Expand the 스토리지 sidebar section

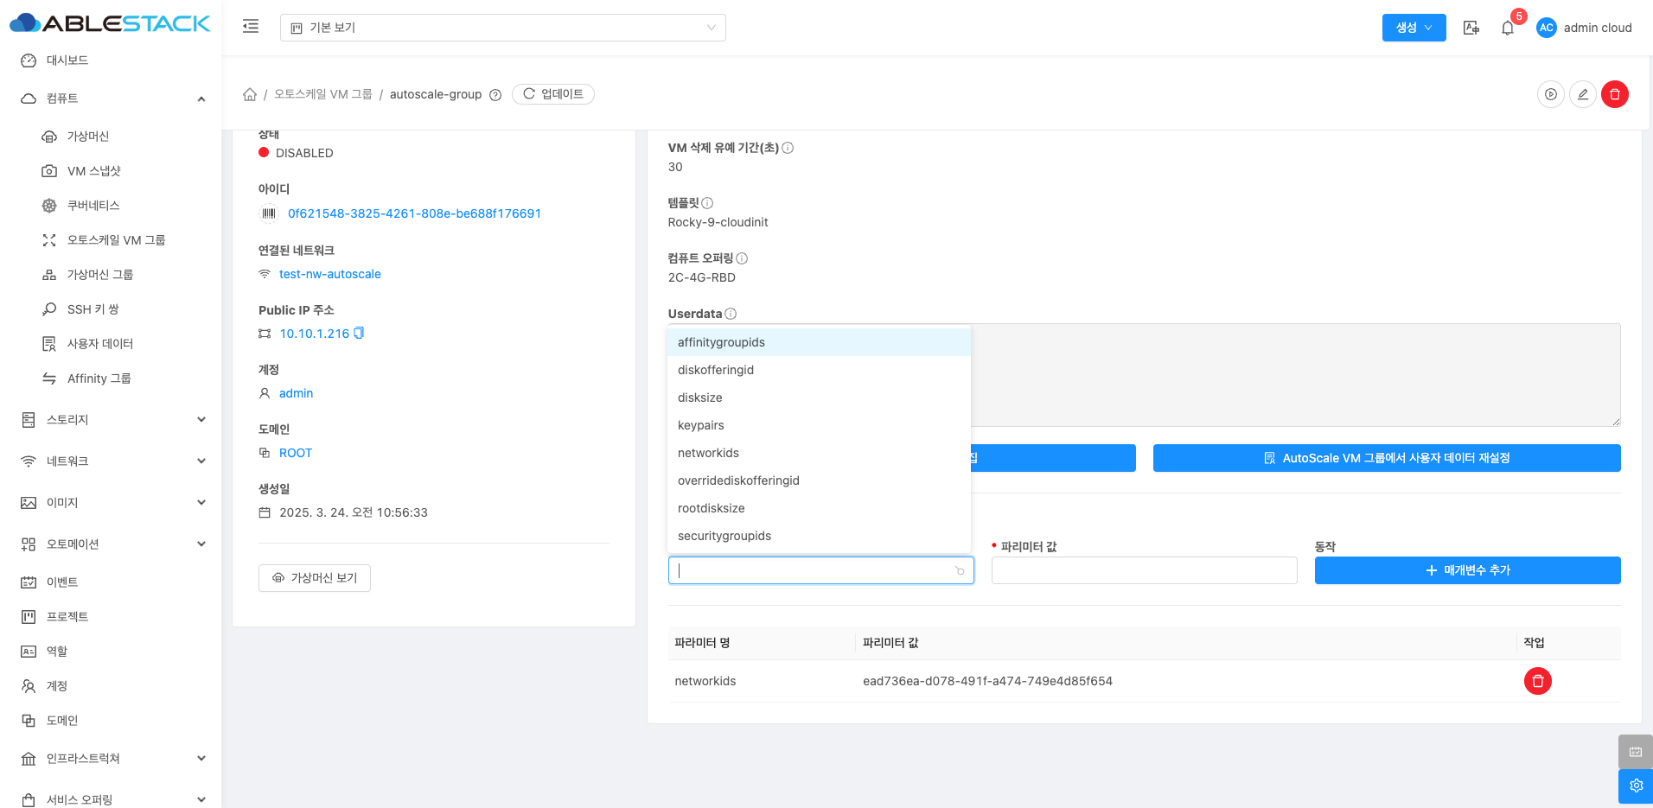[112, 420]
